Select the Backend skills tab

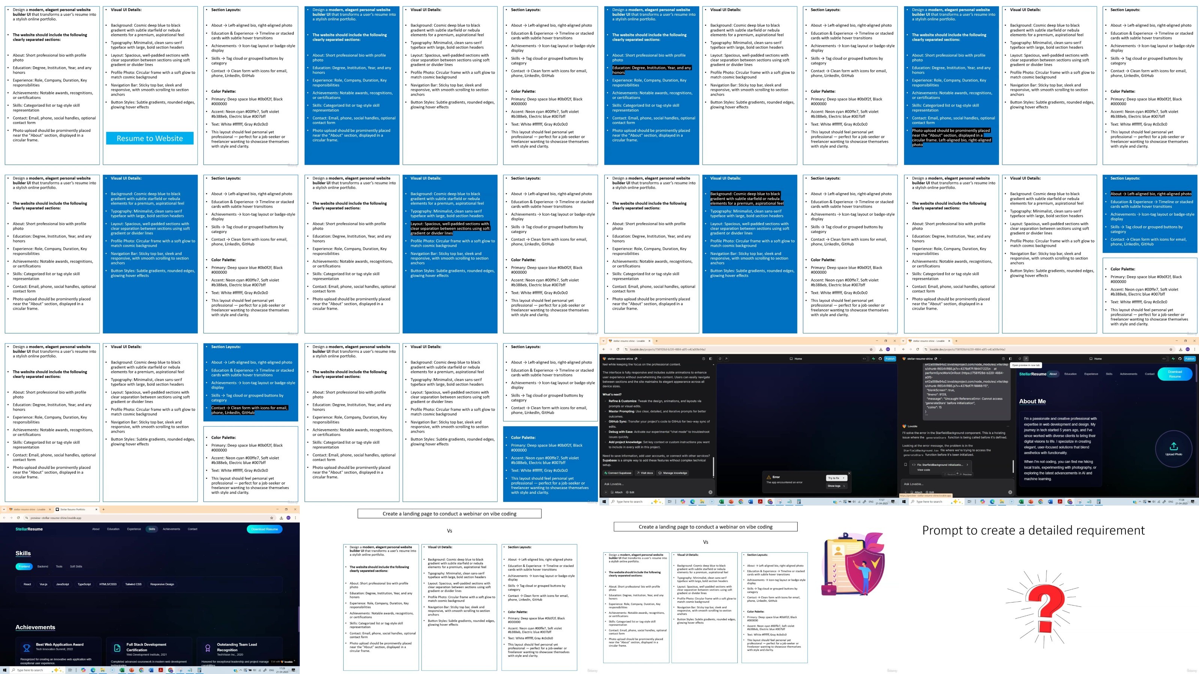(x=43, y=566)
